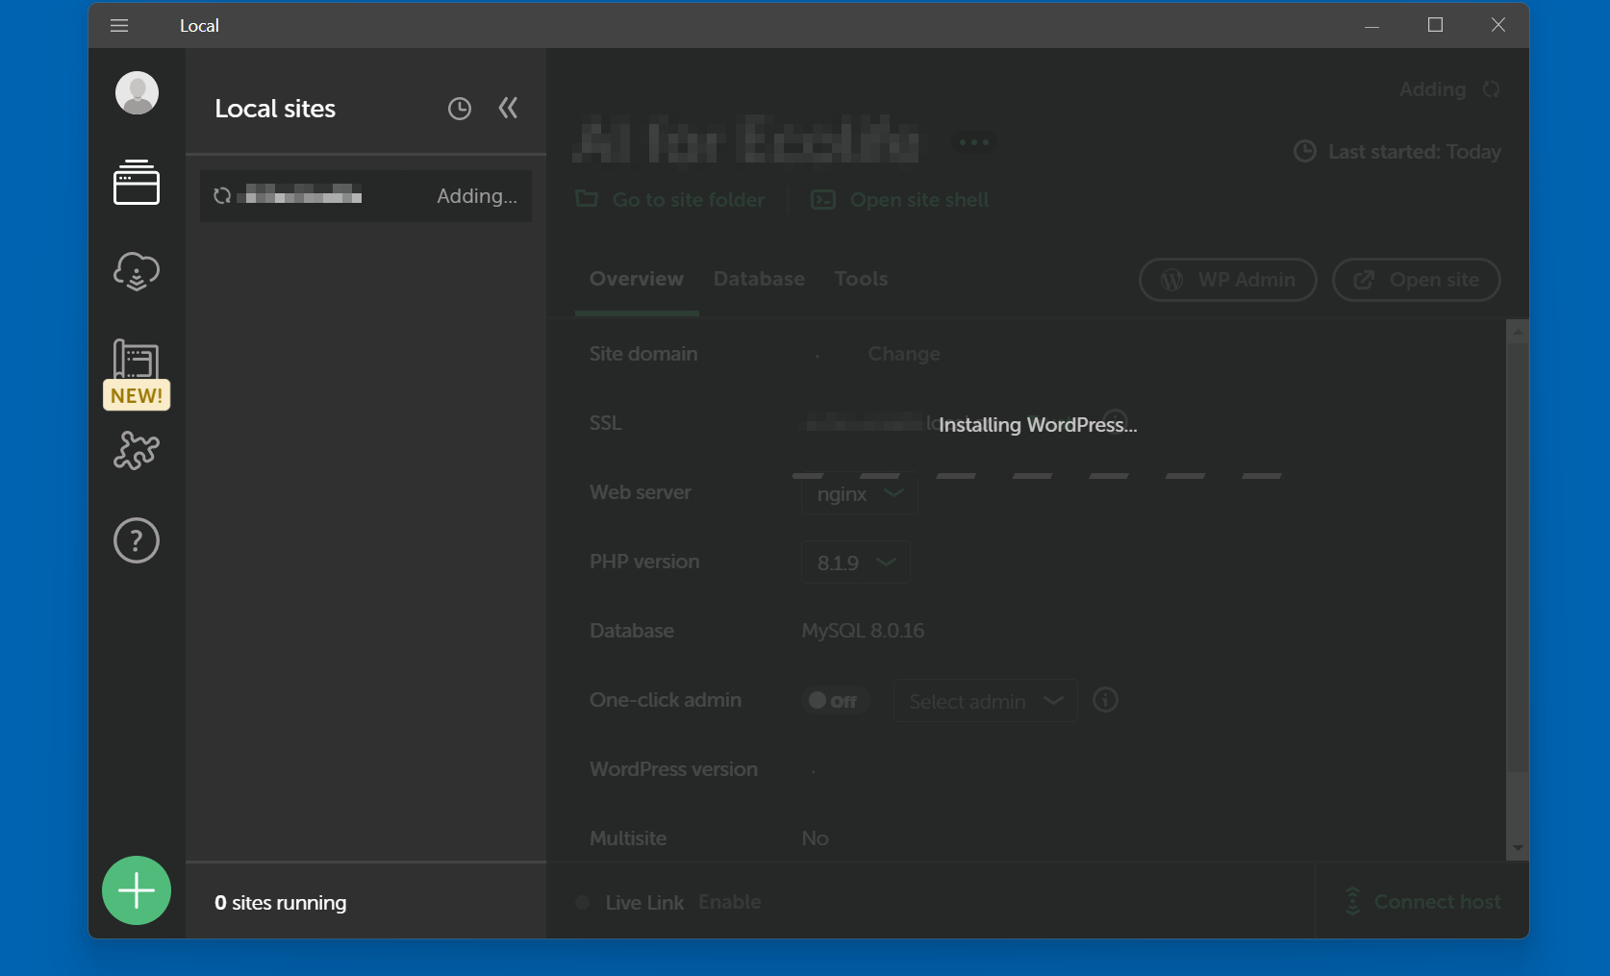Click Go to site folder link
The image size is (1610, 976).
670,200
